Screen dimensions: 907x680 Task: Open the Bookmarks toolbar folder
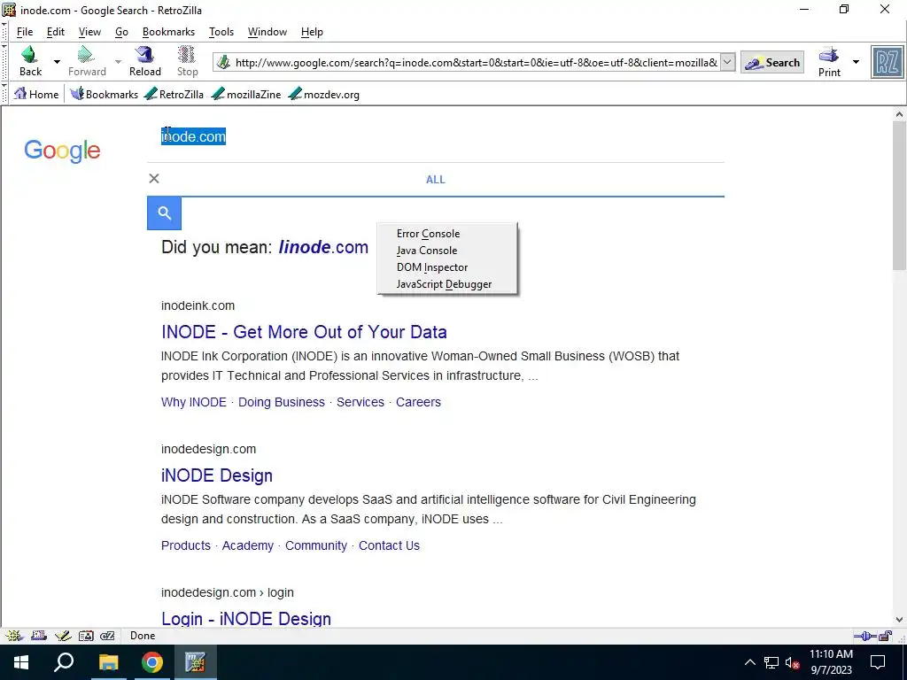105,94
